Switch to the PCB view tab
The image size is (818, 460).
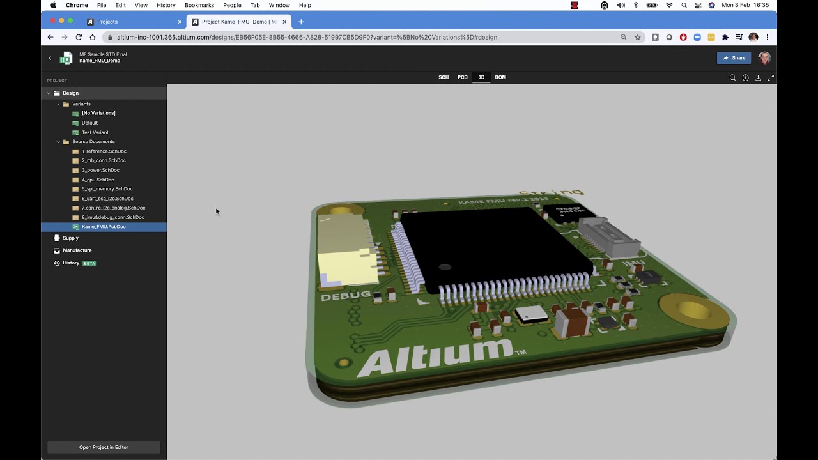(x=462, y=77)
